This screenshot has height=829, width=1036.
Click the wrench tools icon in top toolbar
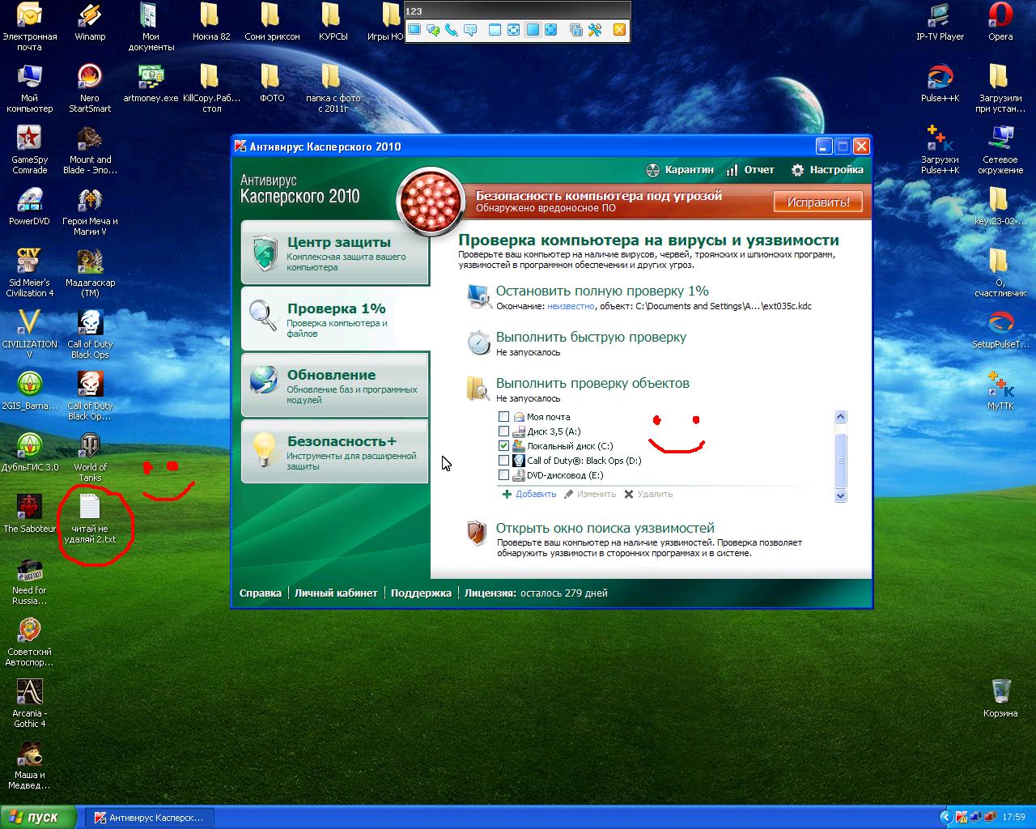click(595, 30)
